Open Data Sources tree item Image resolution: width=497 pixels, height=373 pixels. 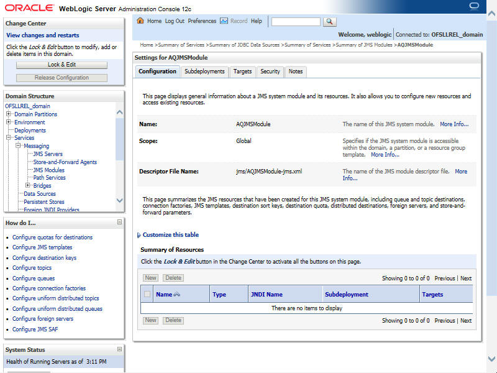point(40,193)
